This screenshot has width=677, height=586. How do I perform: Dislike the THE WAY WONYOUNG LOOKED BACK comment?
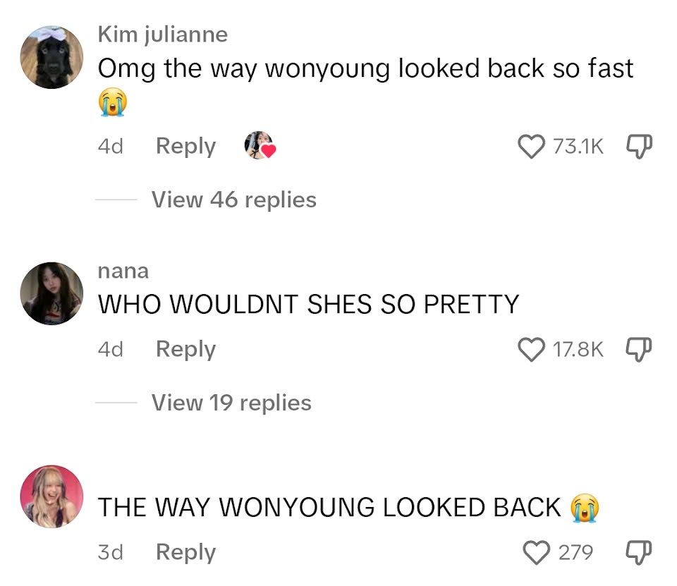[639, 552]
